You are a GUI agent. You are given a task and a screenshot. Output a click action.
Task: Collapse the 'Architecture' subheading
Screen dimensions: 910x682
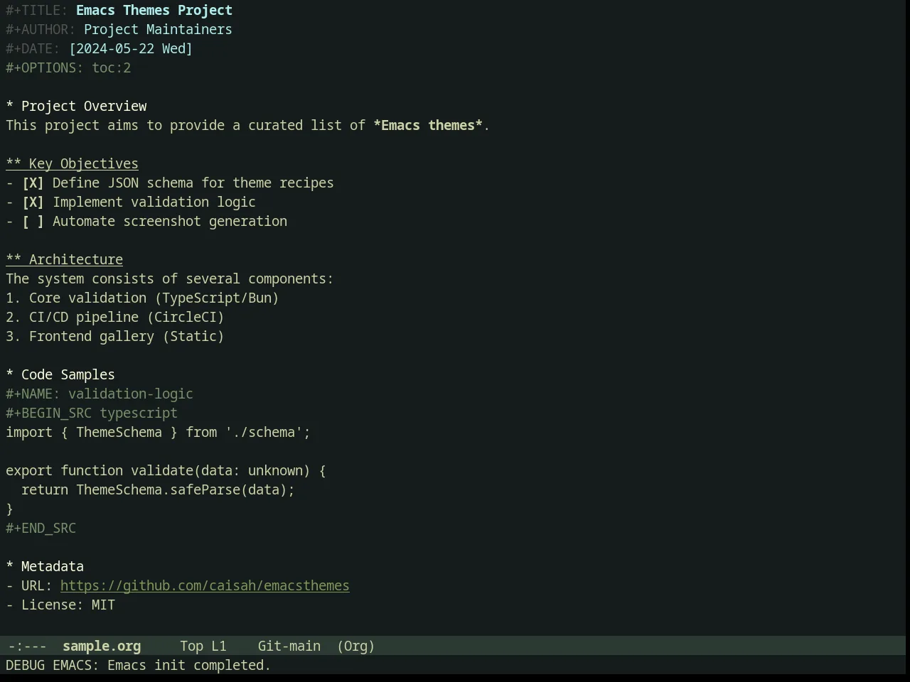tap(64, 260)
